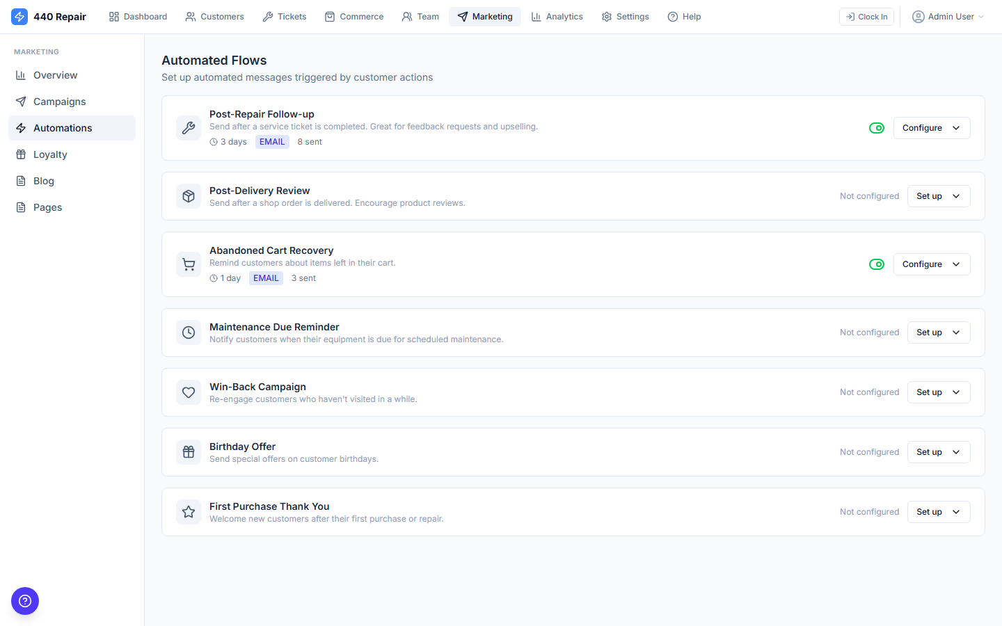Expand the Admin User account menu
Screen dimensions: 1002x626
click(x=948, y=16)
